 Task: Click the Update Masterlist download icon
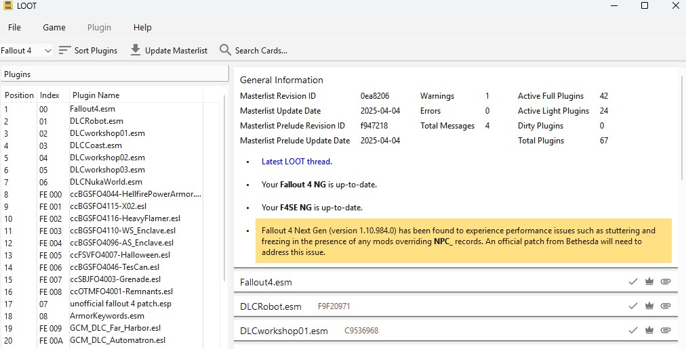[x=136, y=50]
